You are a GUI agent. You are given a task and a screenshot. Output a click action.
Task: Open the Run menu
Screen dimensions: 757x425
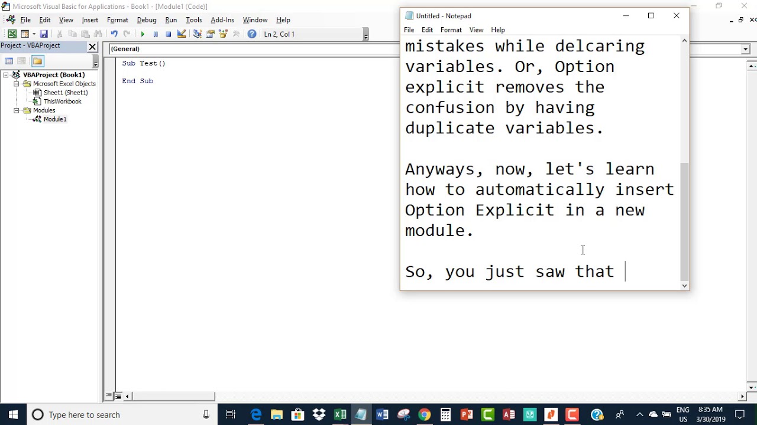tap(171, 20)
